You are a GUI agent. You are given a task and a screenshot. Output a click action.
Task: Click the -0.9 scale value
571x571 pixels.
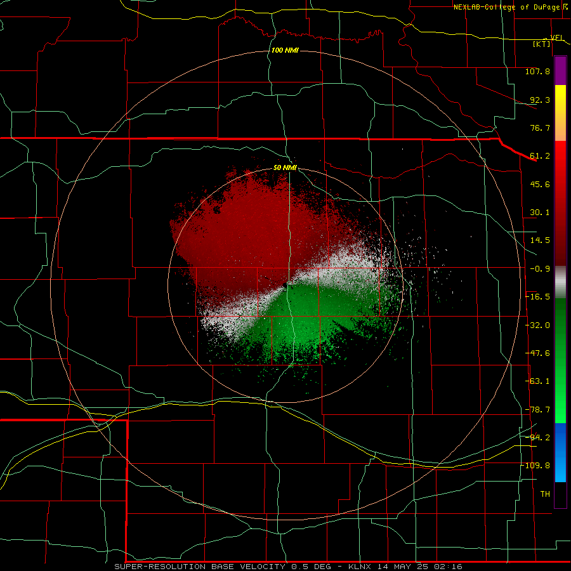point(540,269)
